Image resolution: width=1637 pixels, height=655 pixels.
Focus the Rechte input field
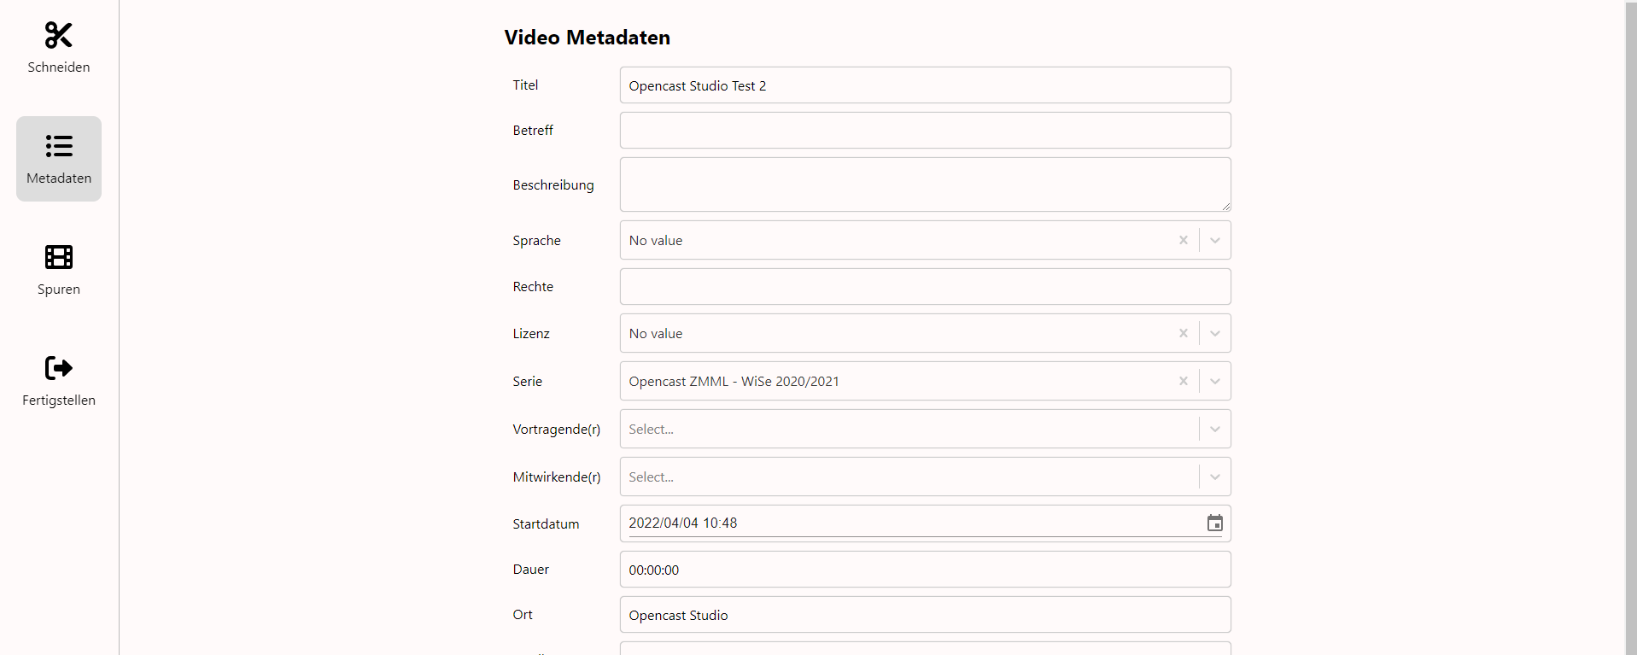tap(924, 287)
